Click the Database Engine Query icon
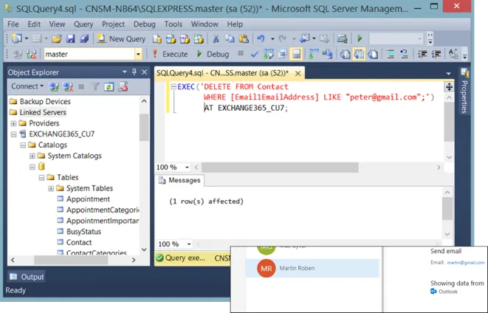 click(157, 38)
